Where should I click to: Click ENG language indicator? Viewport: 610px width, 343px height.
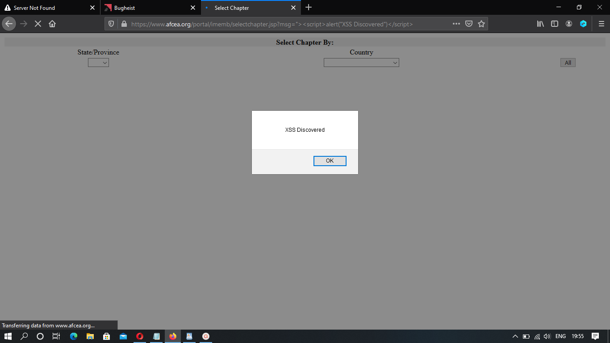[560, 336]
